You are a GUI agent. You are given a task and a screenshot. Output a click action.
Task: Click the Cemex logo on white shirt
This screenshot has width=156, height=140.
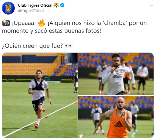[117, 77]
